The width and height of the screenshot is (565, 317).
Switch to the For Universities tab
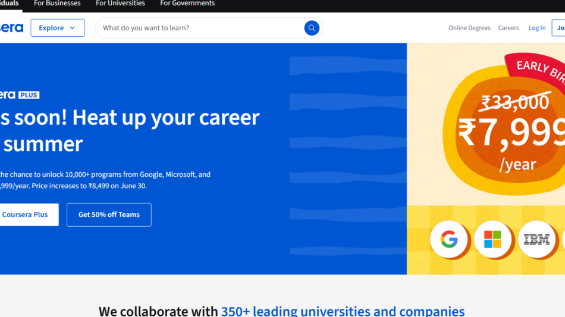tap(120, 4)
